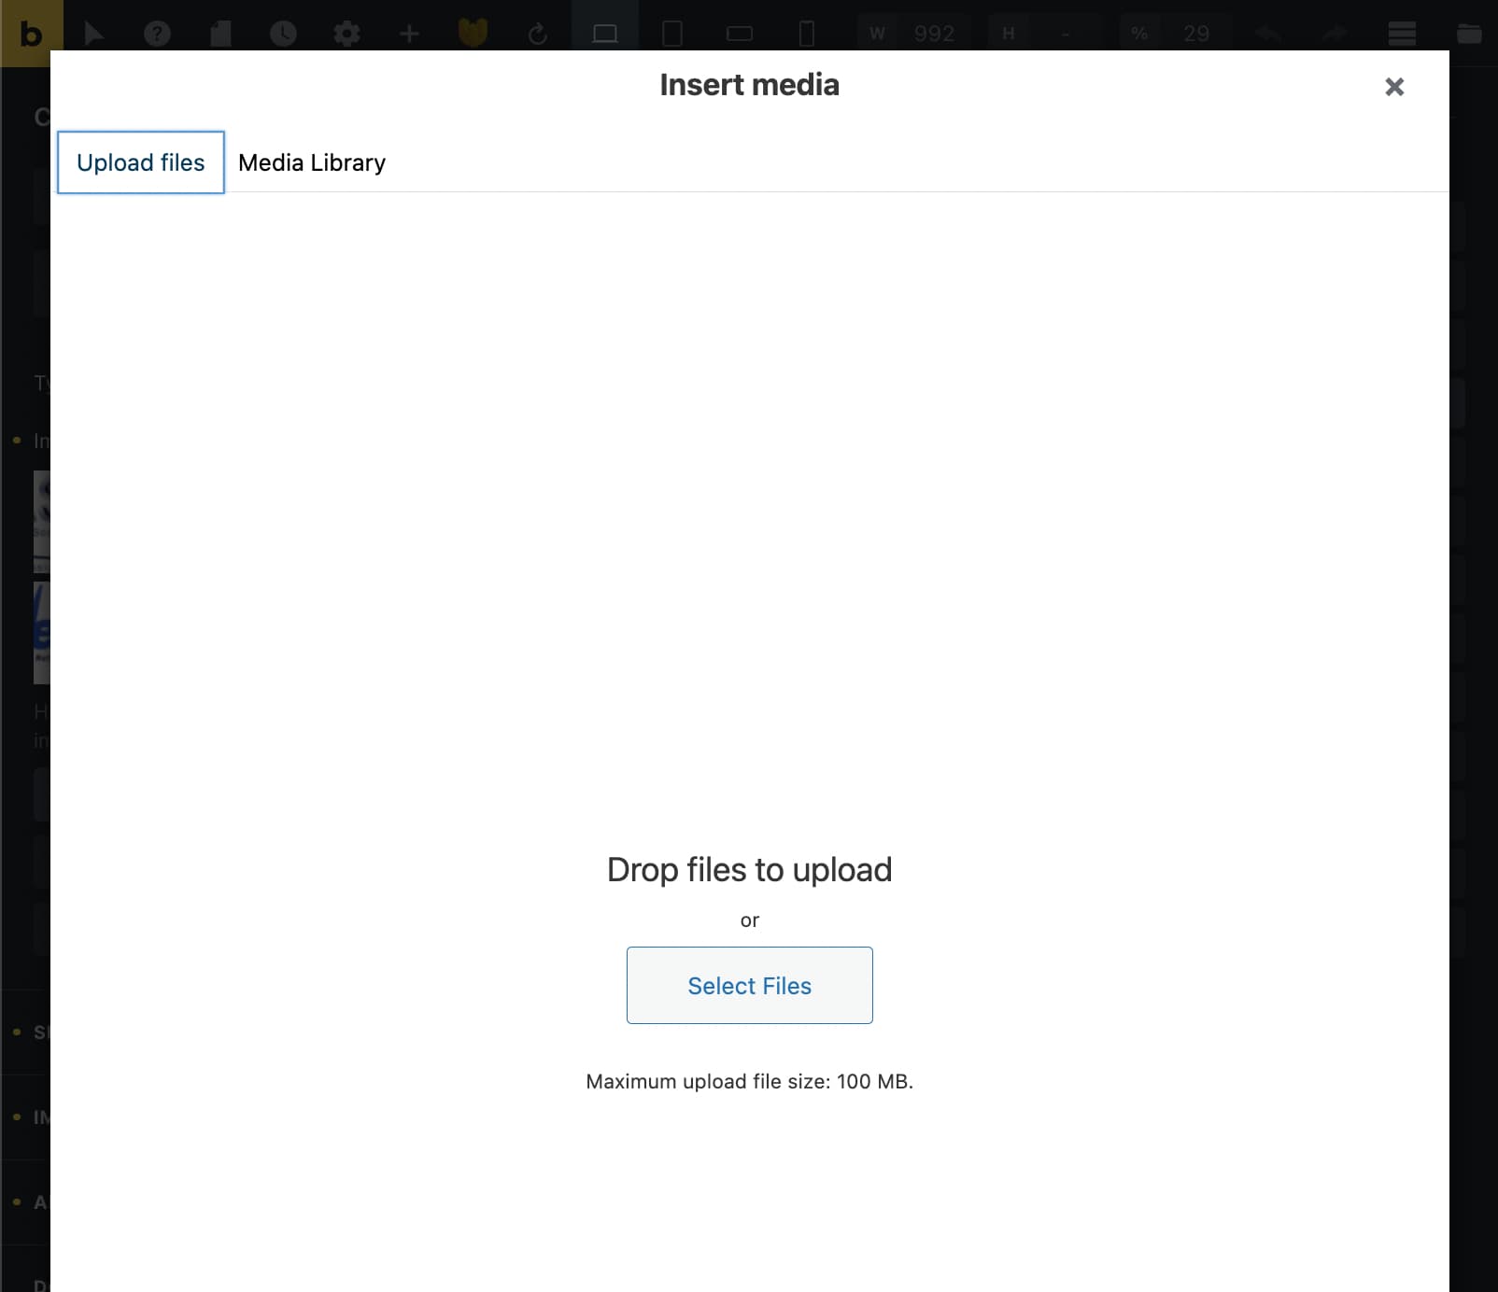Click the Bricks logo in the toolbar
The image size is (1498, 1292).
[x=31, y=34]
